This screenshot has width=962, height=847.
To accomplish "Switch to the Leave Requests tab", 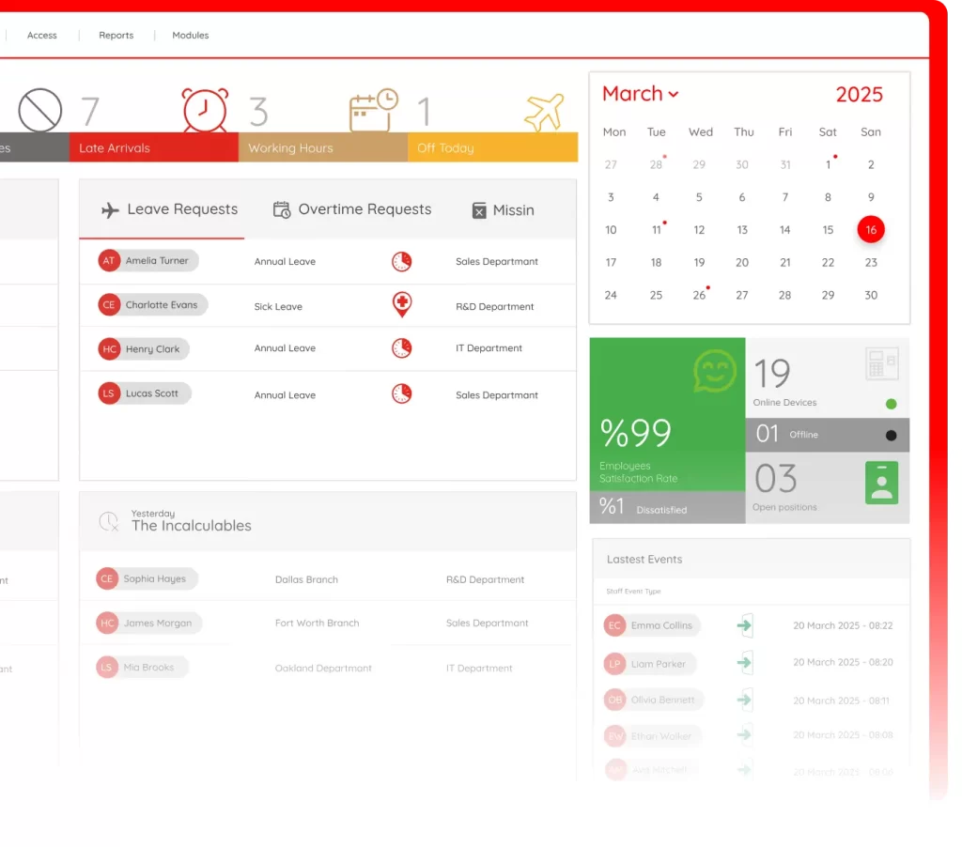I will coord(169,209).
